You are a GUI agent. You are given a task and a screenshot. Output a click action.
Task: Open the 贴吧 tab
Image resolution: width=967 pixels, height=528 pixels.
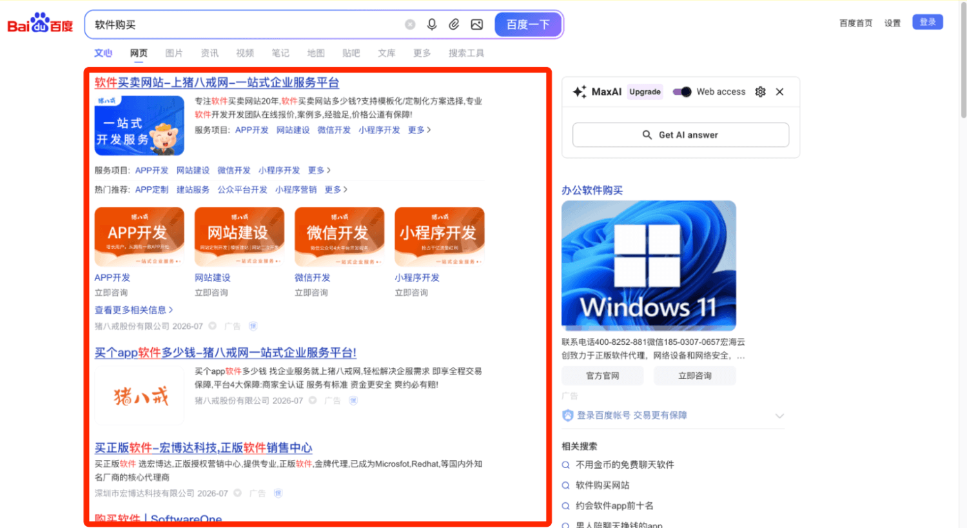351,53
